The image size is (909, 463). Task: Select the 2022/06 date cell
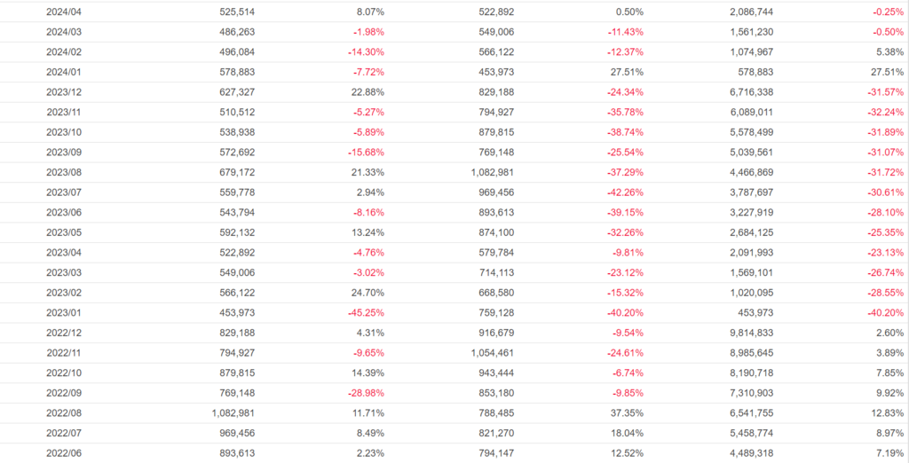click(x=63, y=453)
